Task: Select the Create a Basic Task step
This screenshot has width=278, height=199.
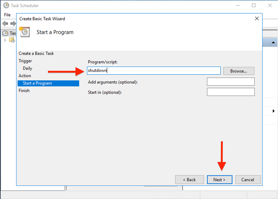Action: click(36, 53)
